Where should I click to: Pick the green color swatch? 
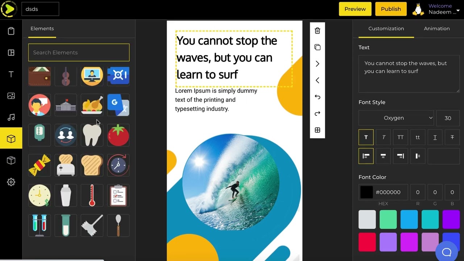tap(388, 220)
